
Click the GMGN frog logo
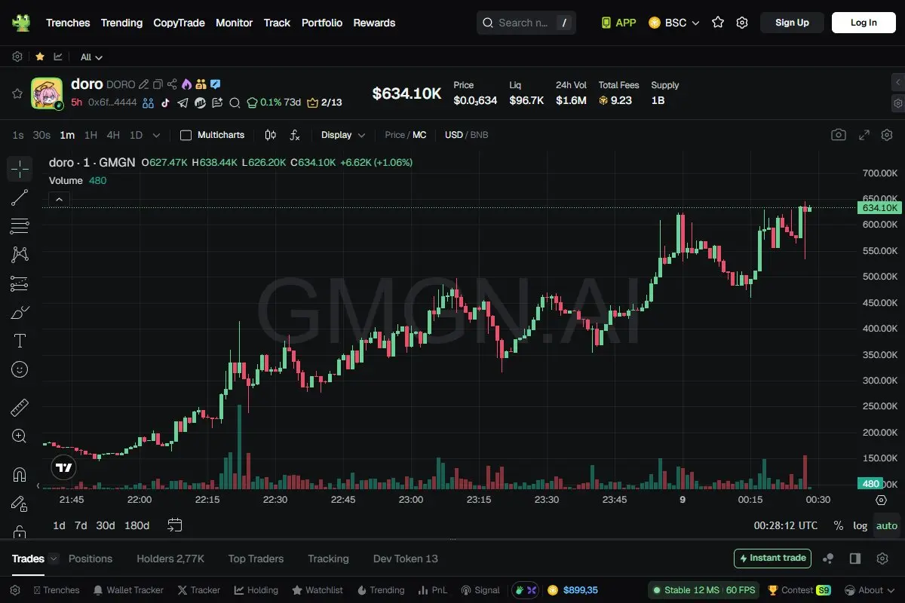(x=21, y=23)
